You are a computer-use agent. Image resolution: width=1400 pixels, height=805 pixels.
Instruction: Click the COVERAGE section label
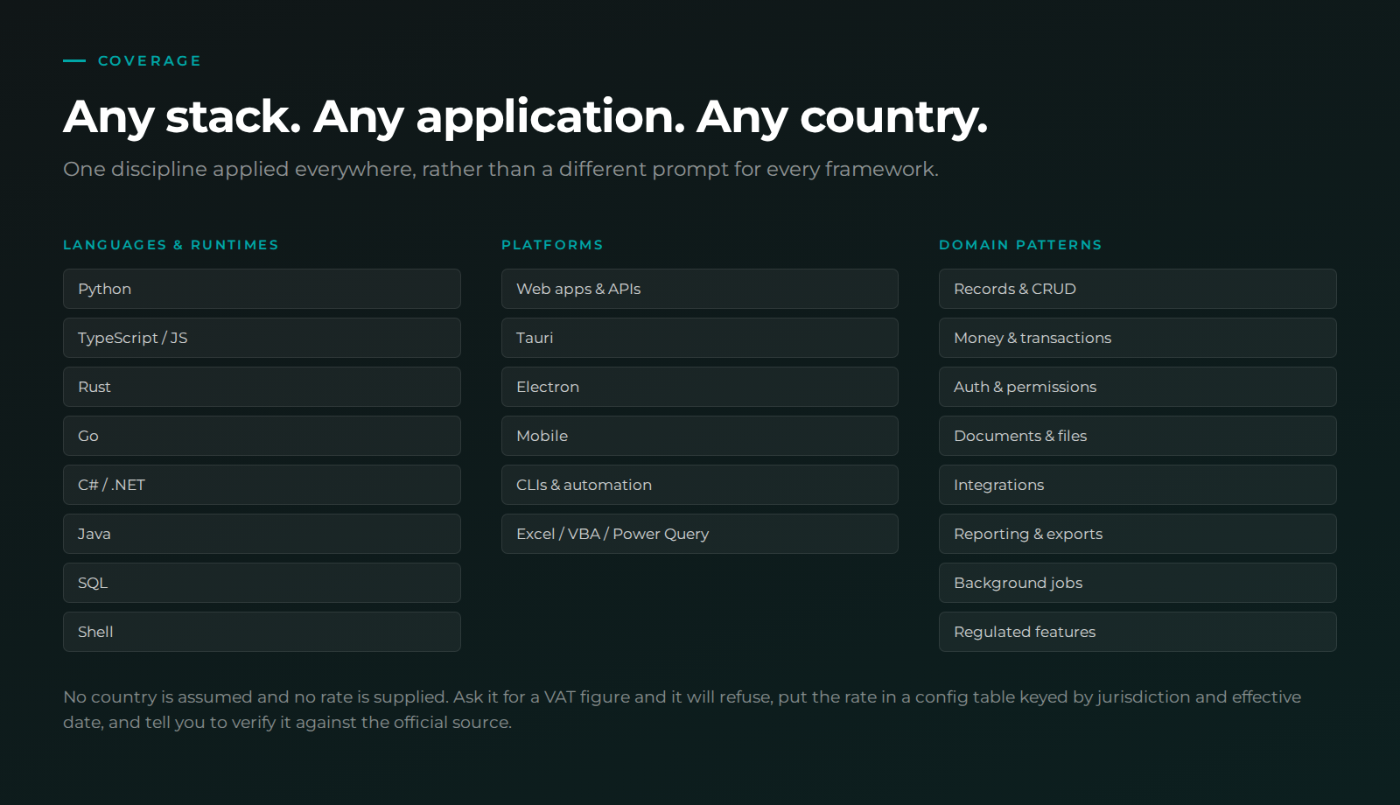[150, 61]
